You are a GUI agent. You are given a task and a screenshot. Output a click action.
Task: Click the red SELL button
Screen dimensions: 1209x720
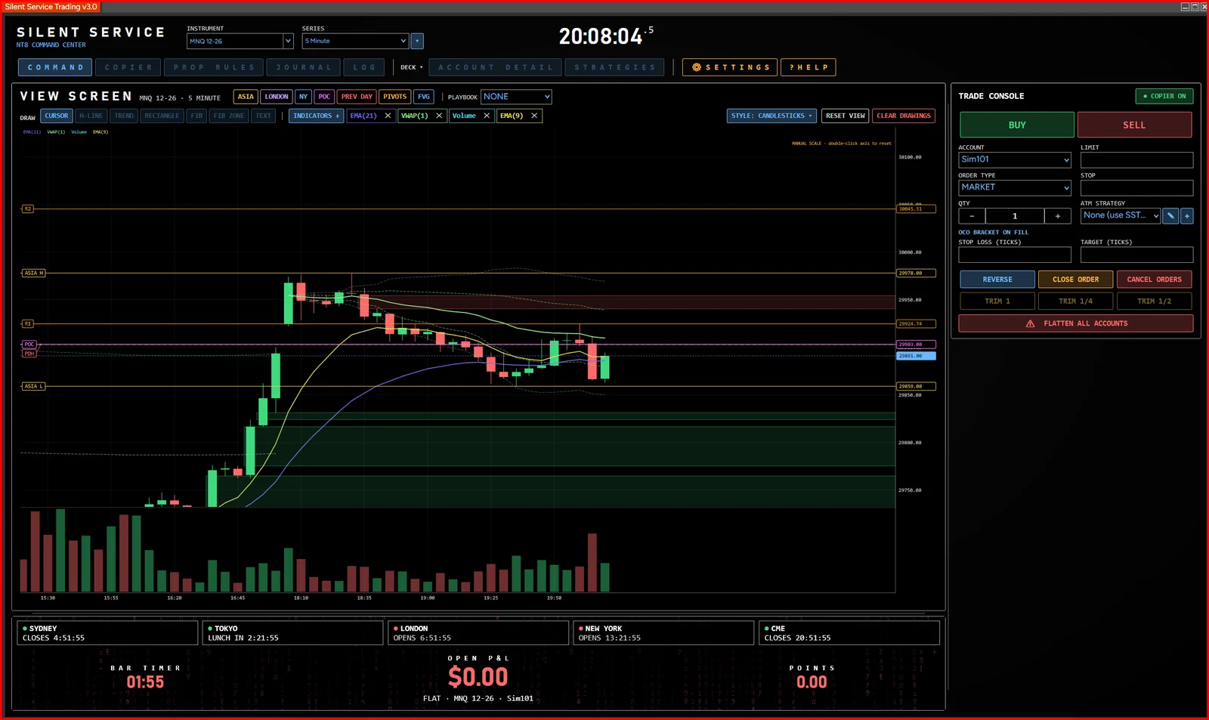[x=1134, y=125]
